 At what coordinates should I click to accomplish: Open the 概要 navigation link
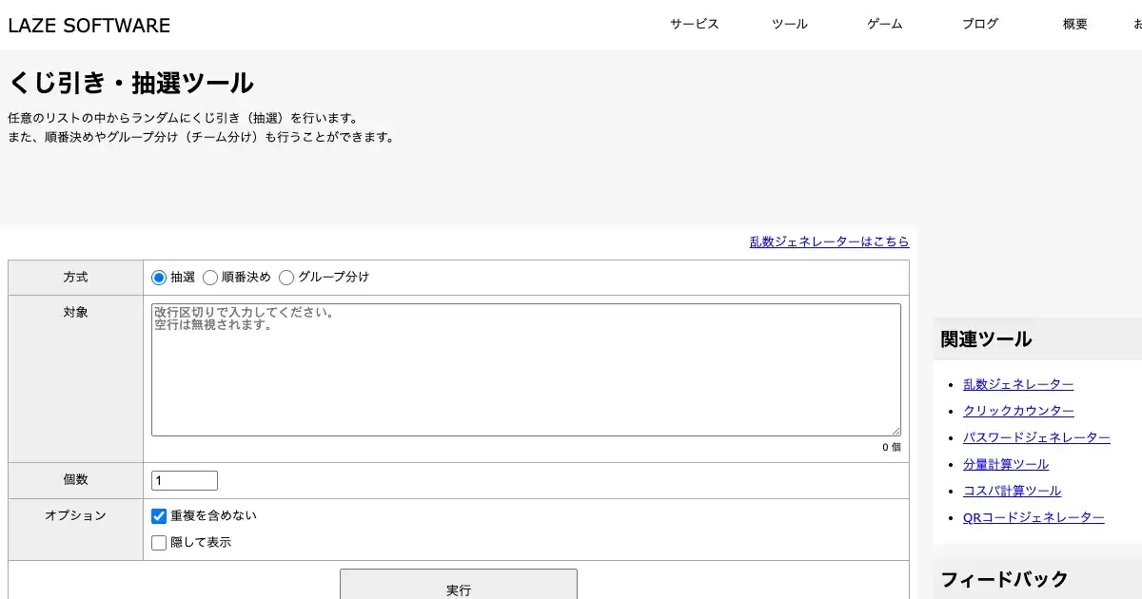[x=1074, y=25]
